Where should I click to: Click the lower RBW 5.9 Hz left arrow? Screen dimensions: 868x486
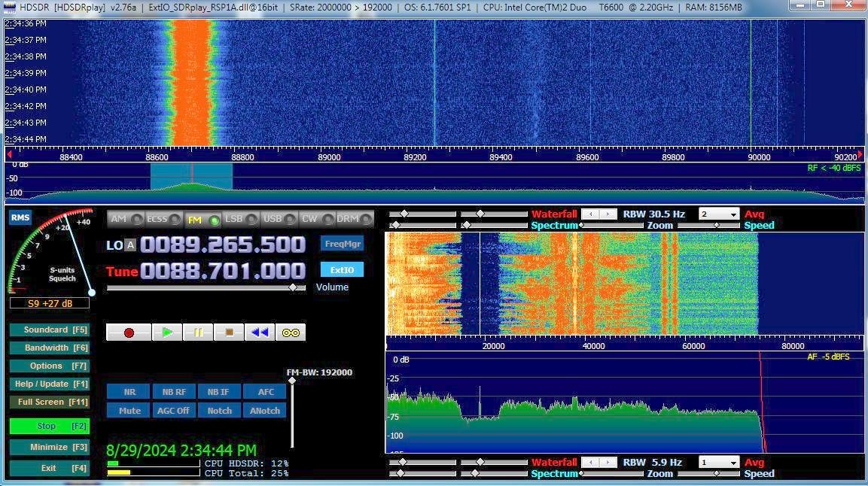(590, 462)
